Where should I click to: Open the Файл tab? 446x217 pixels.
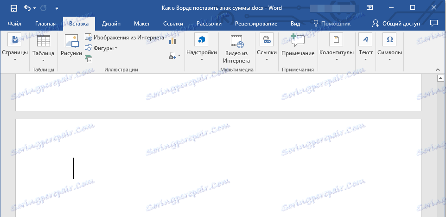pos(14,24)
